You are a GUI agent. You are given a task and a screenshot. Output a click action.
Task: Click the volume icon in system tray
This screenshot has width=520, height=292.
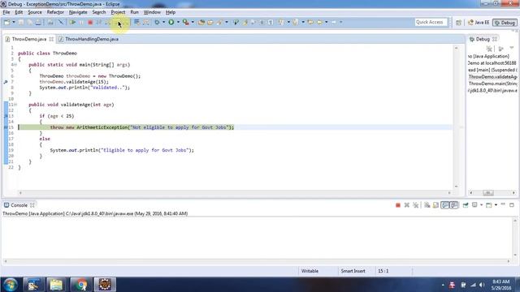click(x=482, y=285)
